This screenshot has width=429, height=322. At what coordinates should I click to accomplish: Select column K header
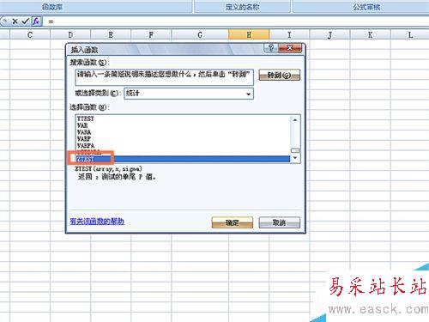coord(371,35)
